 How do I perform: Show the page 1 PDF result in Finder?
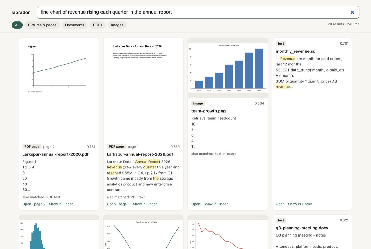[145, 204]
